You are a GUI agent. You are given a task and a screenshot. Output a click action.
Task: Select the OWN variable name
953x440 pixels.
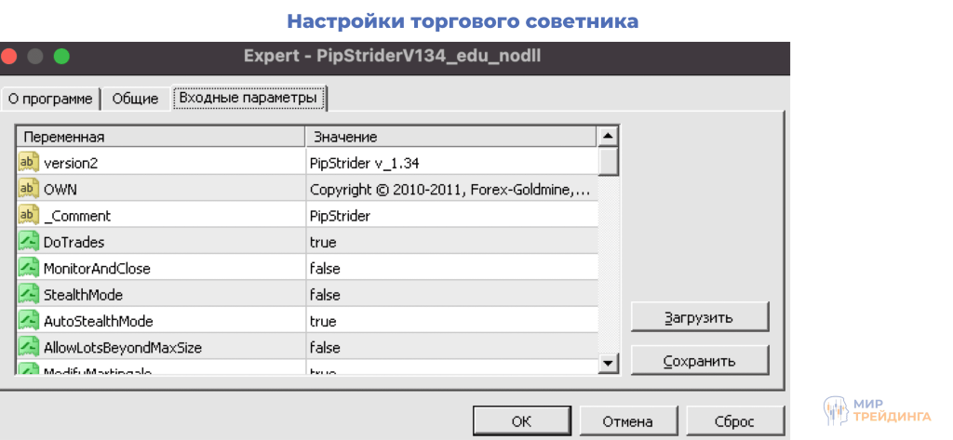pyautogui.click(x=60, y=190)
